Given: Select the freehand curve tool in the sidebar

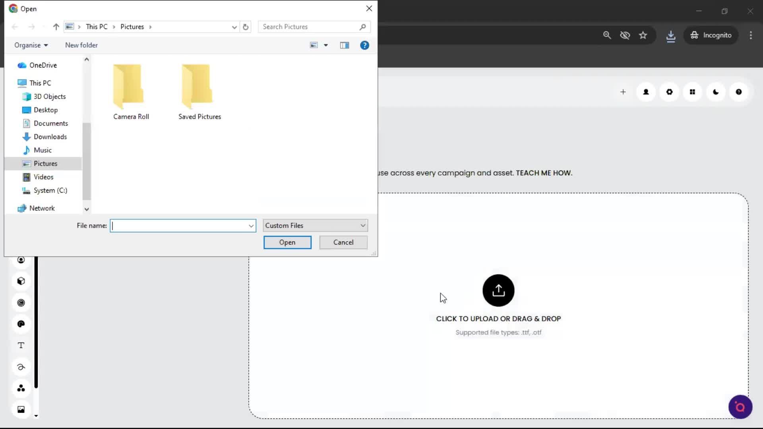Looking at the screenshot, I should pyautogui.click(x=21, y=367).
